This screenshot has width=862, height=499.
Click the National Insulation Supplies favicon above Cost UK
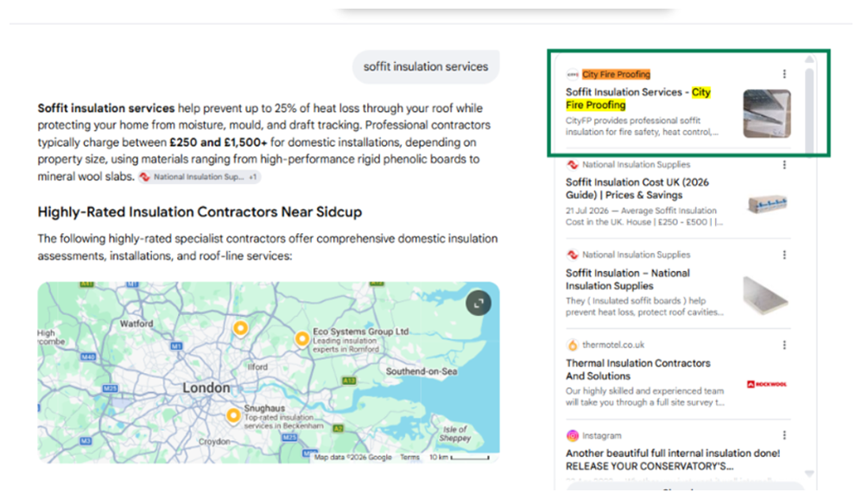[573, 164]
